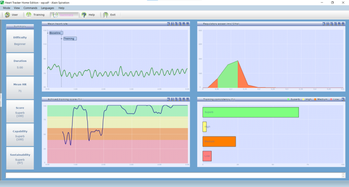Click the magnifier zoom icon in Mean heart rate header
349x187 pixels.
pyautogui.click(x=168, y=24)
